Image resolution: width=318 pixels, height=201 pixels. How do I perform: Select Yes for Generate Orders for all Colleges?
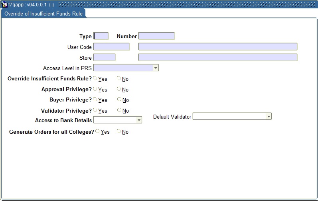98,131
